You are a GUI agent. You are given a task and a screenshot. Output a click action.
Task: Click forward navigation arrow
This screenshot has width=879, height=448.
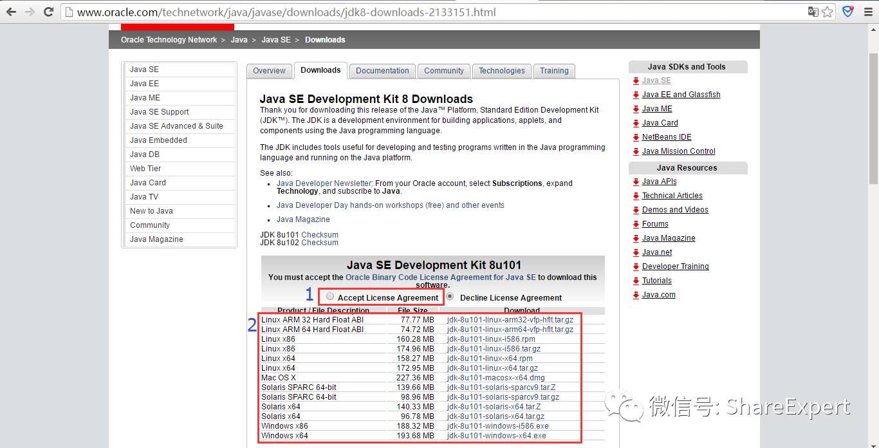point(30,12)
